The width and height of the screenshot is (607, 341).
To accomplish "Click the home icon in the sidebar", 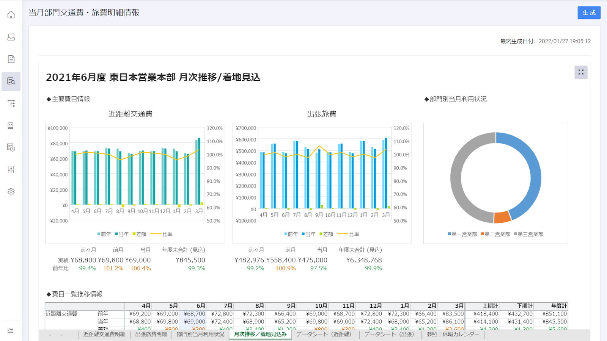I will point(11,15).
